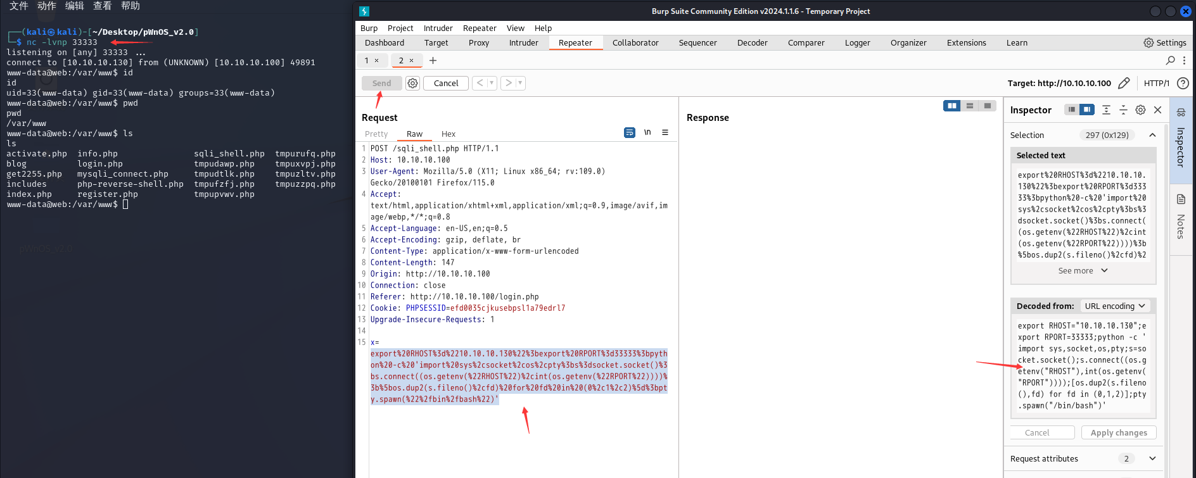Image resolution: width=1196 pixels, height=478 pixels.
Task: Close Repeater tab 2 with its x
Action: pos(411,61)
